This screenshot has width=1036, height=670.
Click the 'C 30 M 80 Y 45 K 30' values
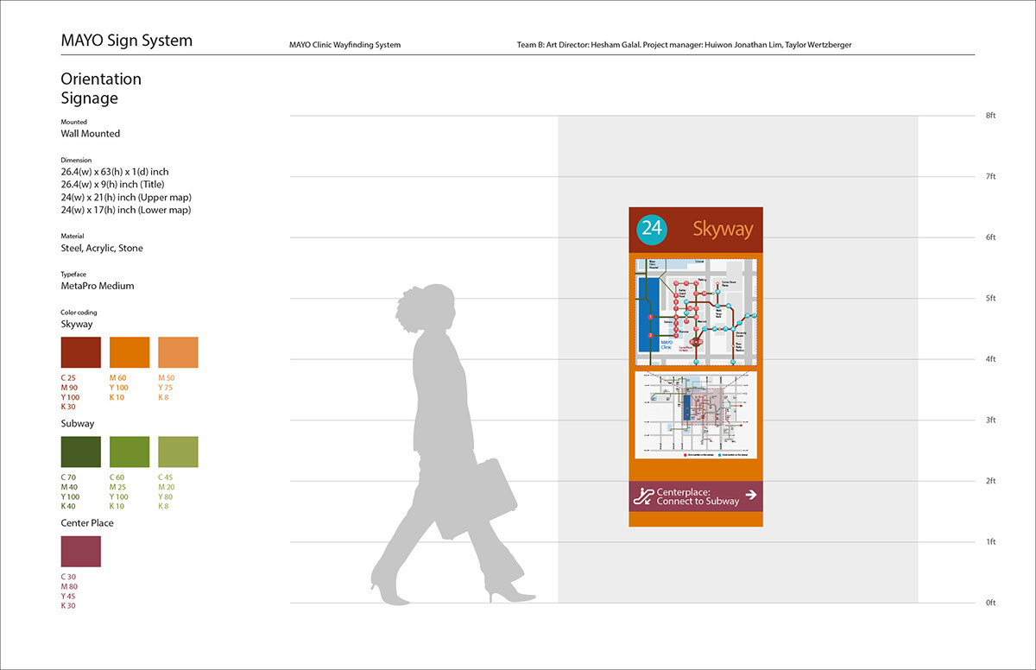click(x=70, y=591)
